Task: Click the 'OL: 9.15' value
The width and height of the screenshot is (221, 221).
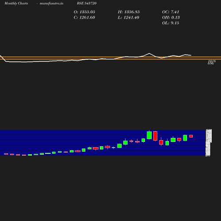Action: [171, 23]
